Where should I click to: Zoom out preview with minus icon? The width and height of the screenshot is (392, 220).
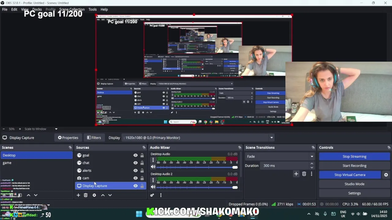point(3,129)
